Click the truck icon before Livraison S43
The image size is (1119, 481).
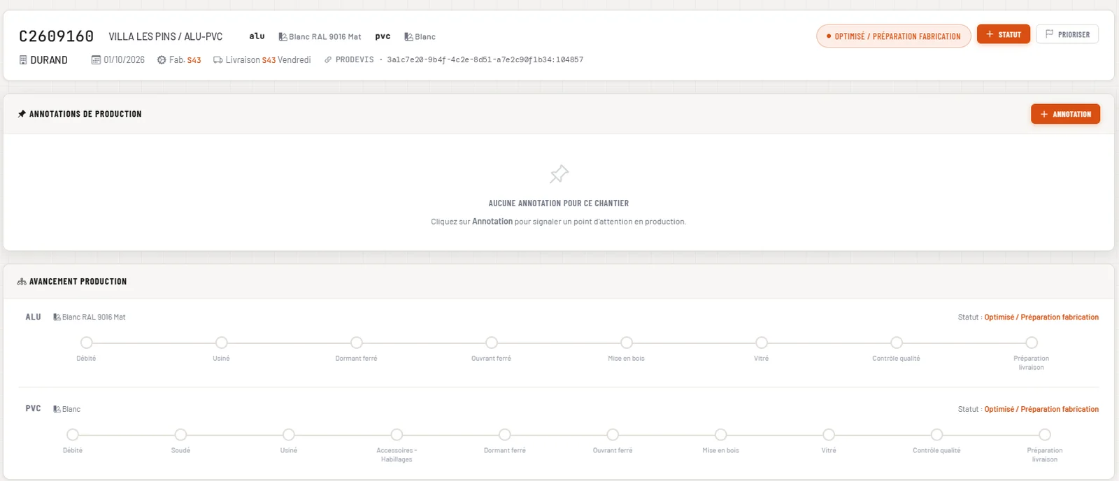[218, 60]
